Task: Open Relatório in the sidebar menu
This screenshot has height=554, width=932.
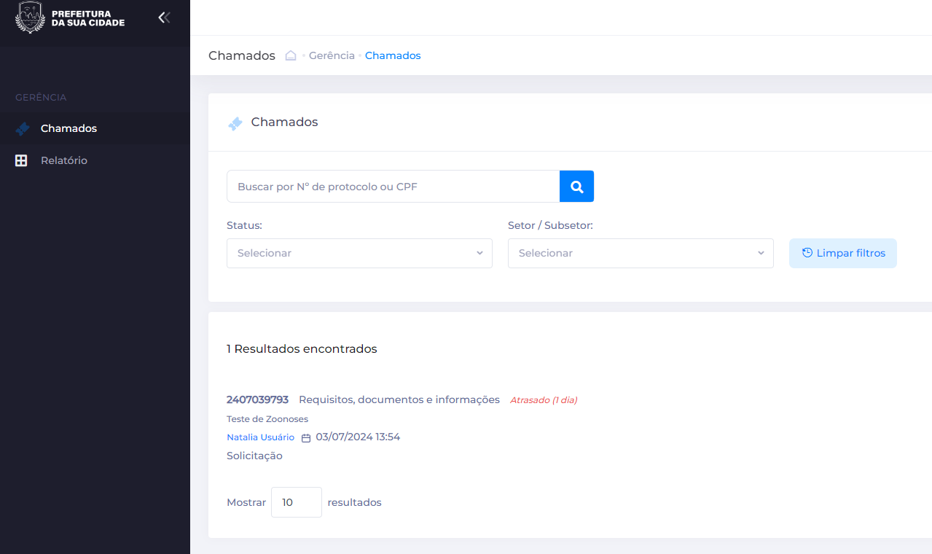Action: (x=95, y=160)
